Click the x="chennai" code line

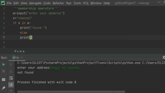(23, 18)
